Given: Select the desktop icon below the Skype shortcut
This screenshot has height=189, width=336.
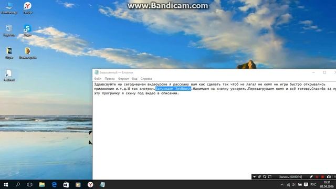Looking at the screenshot, I should tap(28, 53).
